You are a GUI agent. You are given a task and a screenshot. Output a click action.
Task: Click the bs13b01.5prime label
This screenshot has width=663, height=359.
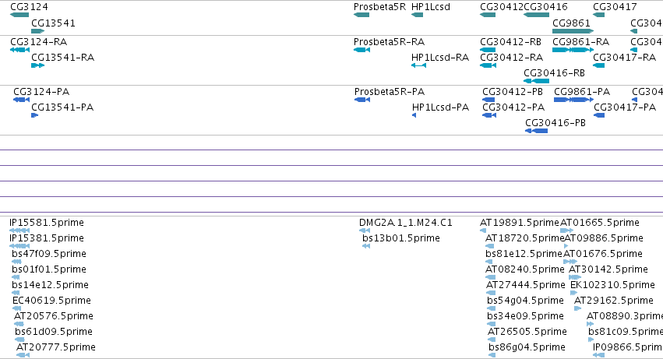click(401, 238)
